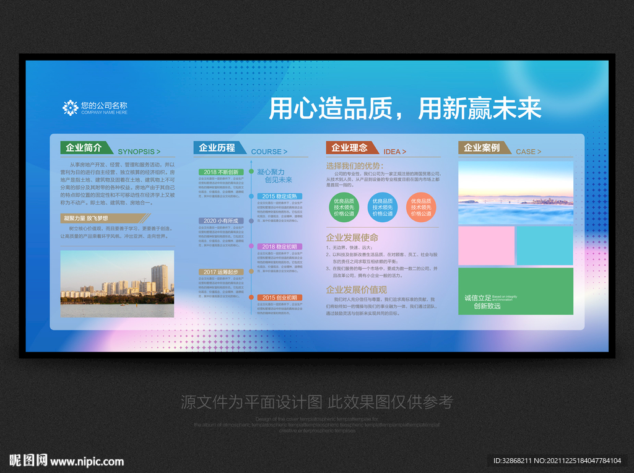Select the green 优良品质 circle badge

click(344, 207)
